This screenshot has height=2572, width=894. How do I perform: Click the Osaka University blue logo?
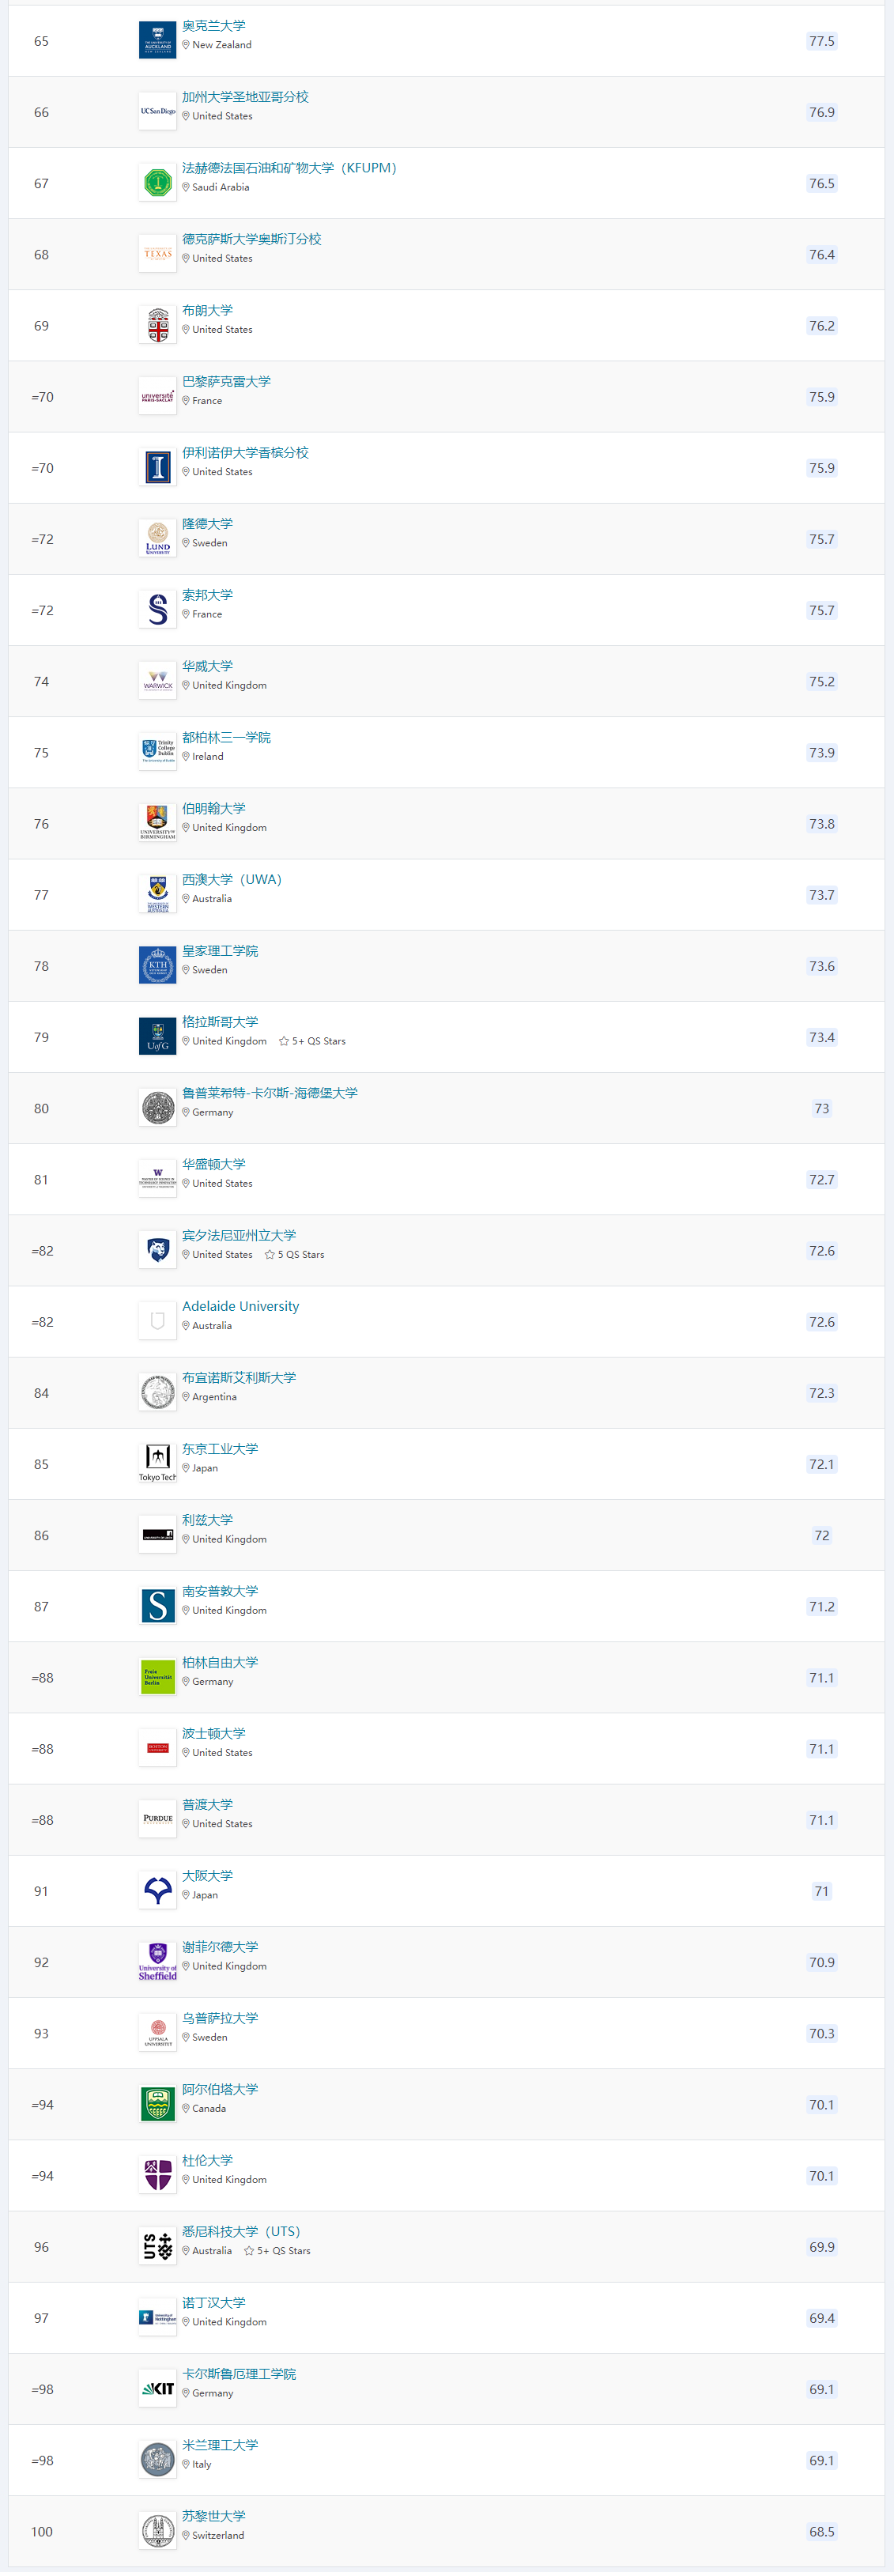pos(157,1890)
